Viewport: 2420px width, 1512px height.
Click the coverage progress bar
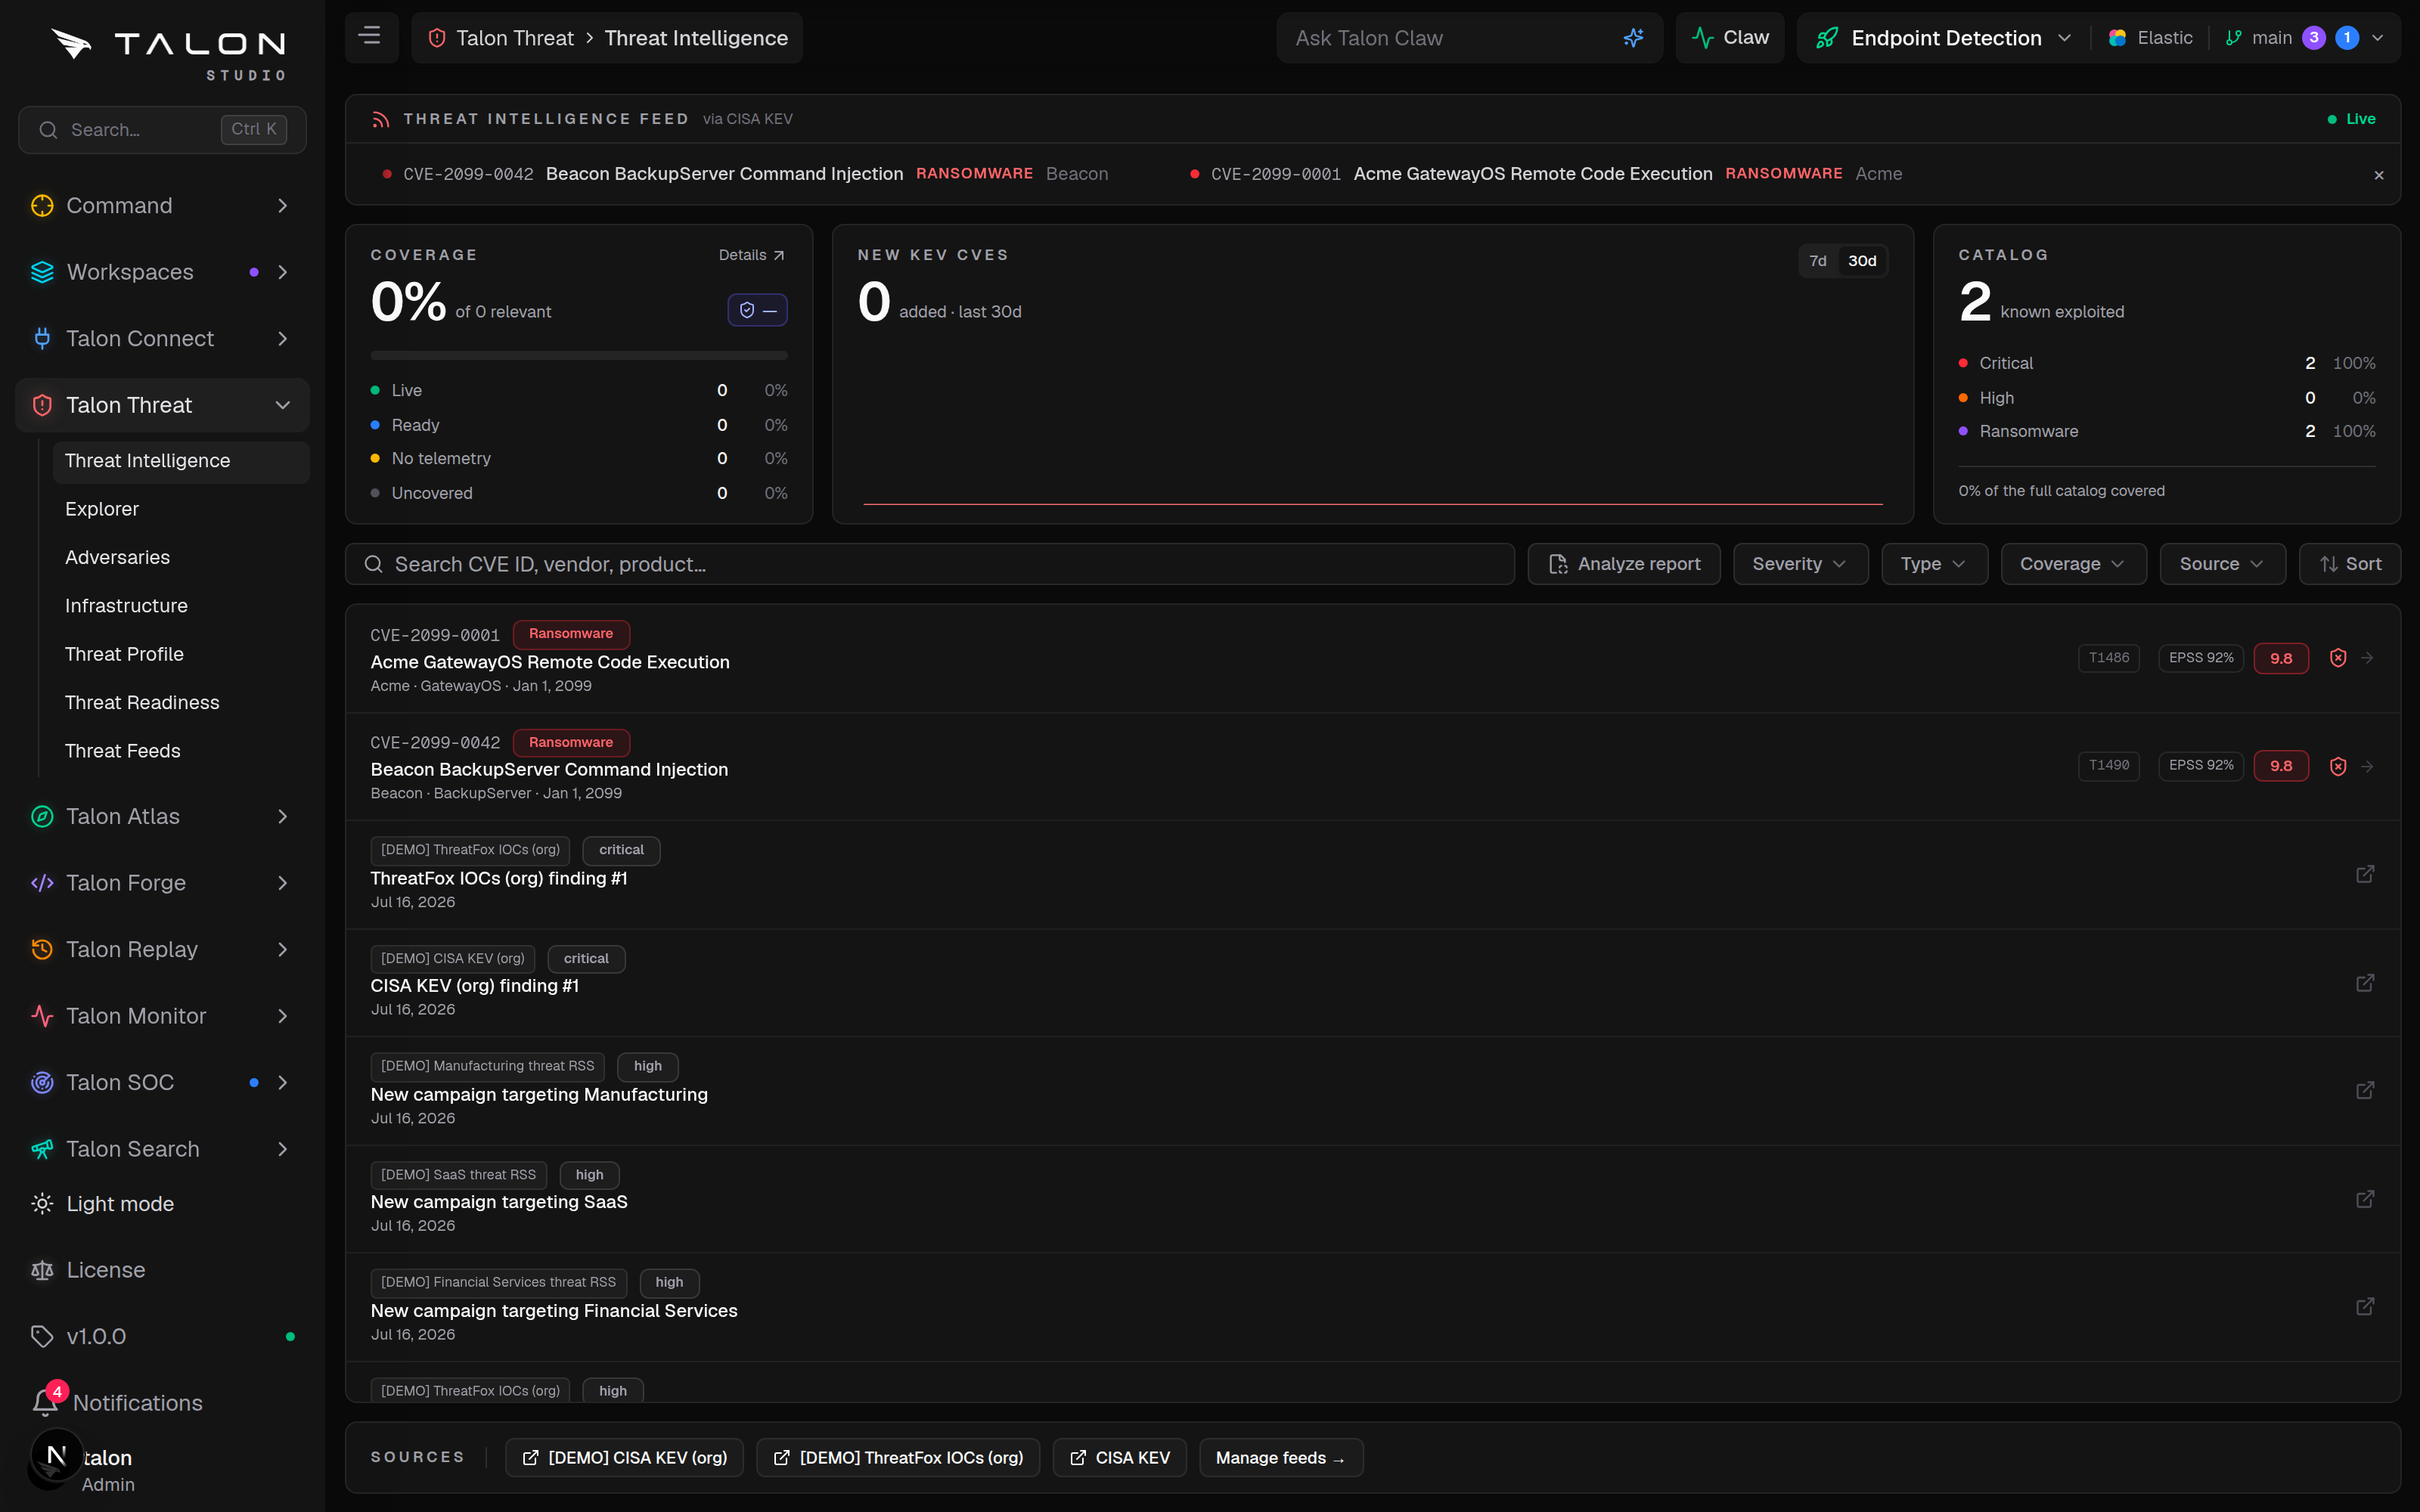[579, 355]
